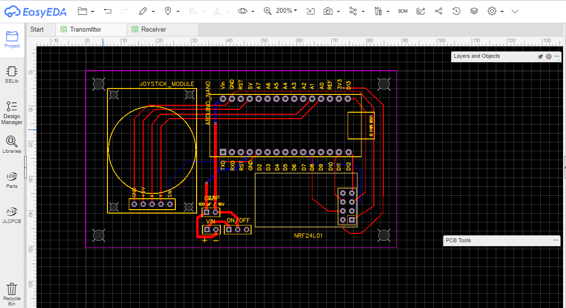Click the magnifier Zoom icon

tap(267, 11)
